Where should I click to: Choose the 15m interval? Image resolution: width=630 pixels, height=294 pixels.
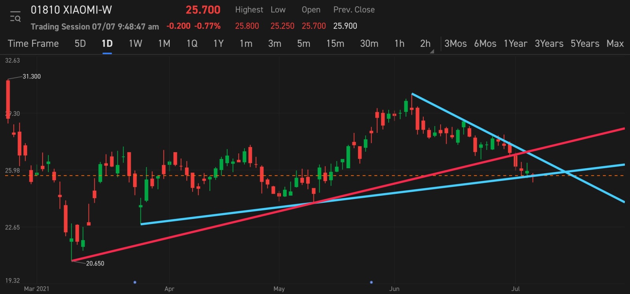[x=335, y=44]
